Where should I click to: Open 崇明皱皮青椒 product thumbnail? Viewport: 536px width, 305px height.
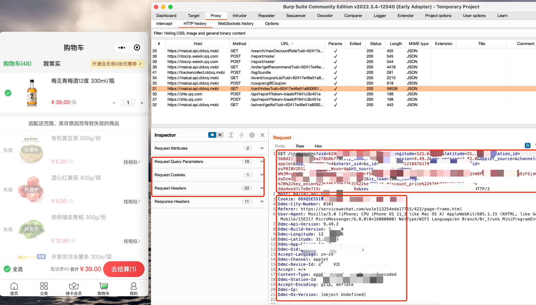[x=31, y=229]
